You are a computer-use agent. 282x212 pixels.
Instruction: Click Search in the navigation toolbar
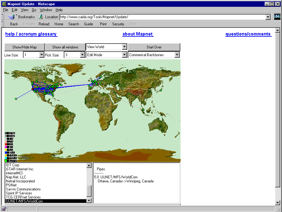tap(74, 24)
